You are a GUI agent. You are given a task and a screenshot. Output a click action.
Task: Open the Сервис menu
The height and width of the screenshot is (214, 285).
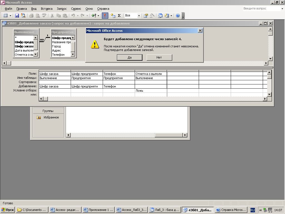tap(76, 9)
